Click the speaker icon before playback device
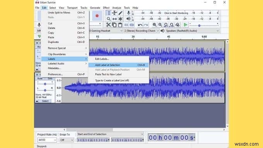 click(162, 31)
